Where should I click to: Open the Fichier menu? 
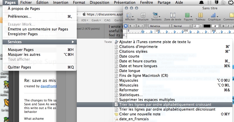click(x=26, y=3)
